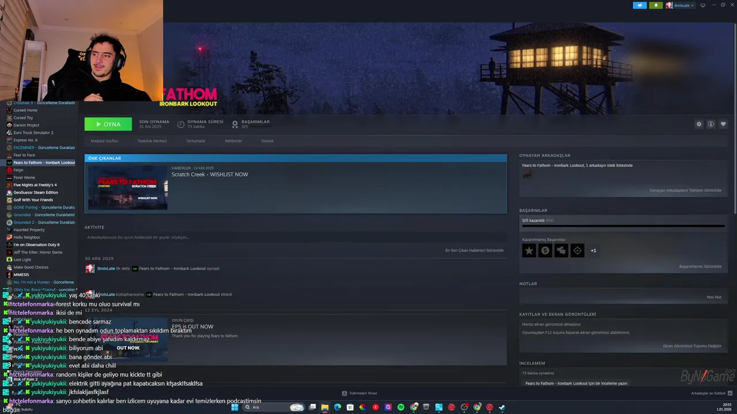Select I'm on Observation Duty 8
This screenshot has height=414, width=737.
[x=36, y=245]
